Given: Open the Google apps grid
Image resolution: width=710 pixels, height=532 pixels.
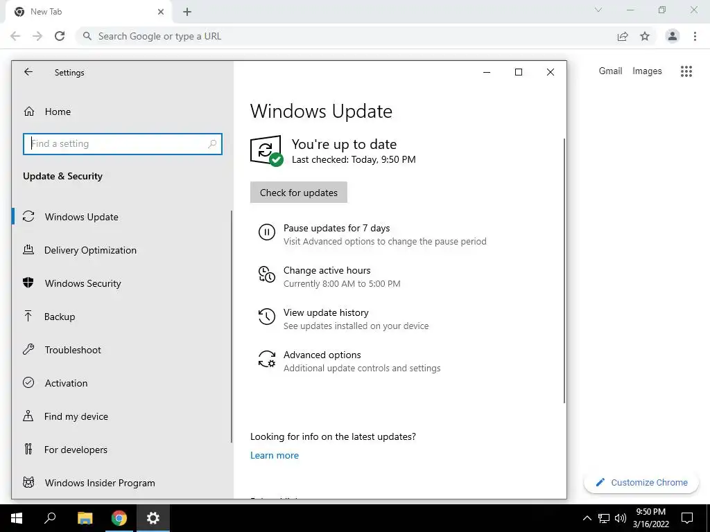Looking at the screenshot, I should coord(686,71).
